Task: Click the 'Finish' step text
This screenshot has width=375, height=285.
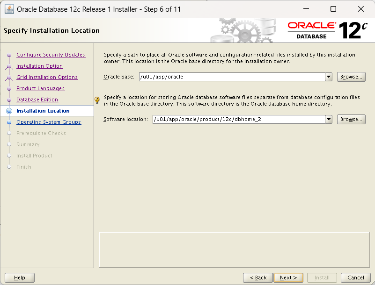Action: pyautogui.click(x=24, y=167)
